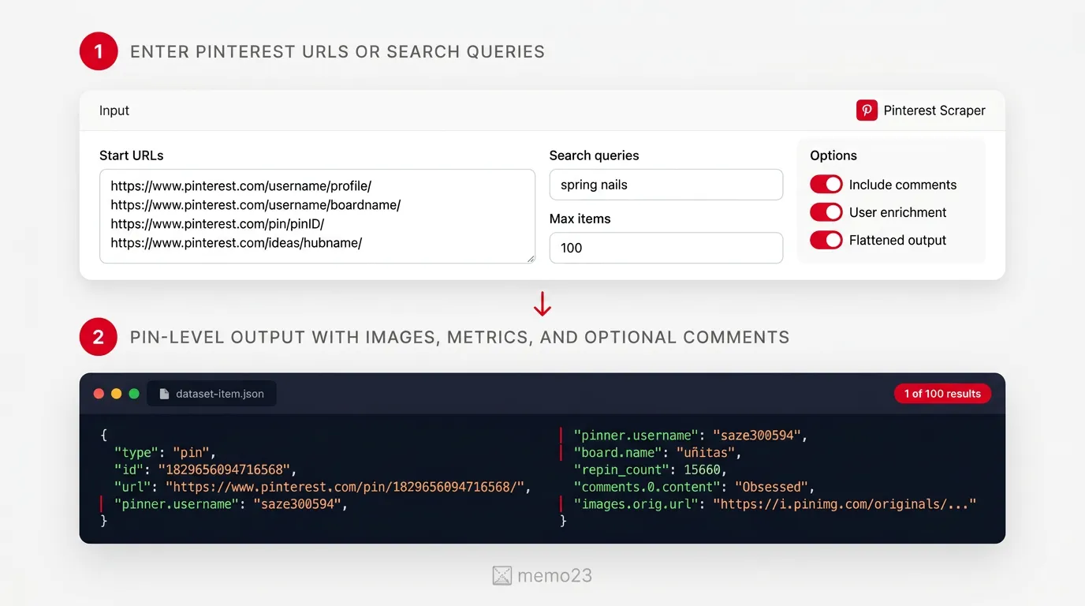The height and width of the screenshot is (606, 1085).
Task: Click the yellow window dot
Action: 116,394
